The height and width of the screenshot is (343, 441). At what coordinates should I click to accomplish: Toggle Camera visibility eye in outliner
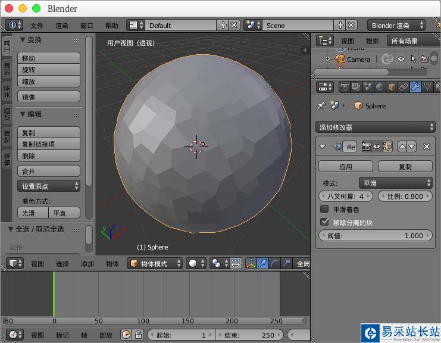click(401, 59)
